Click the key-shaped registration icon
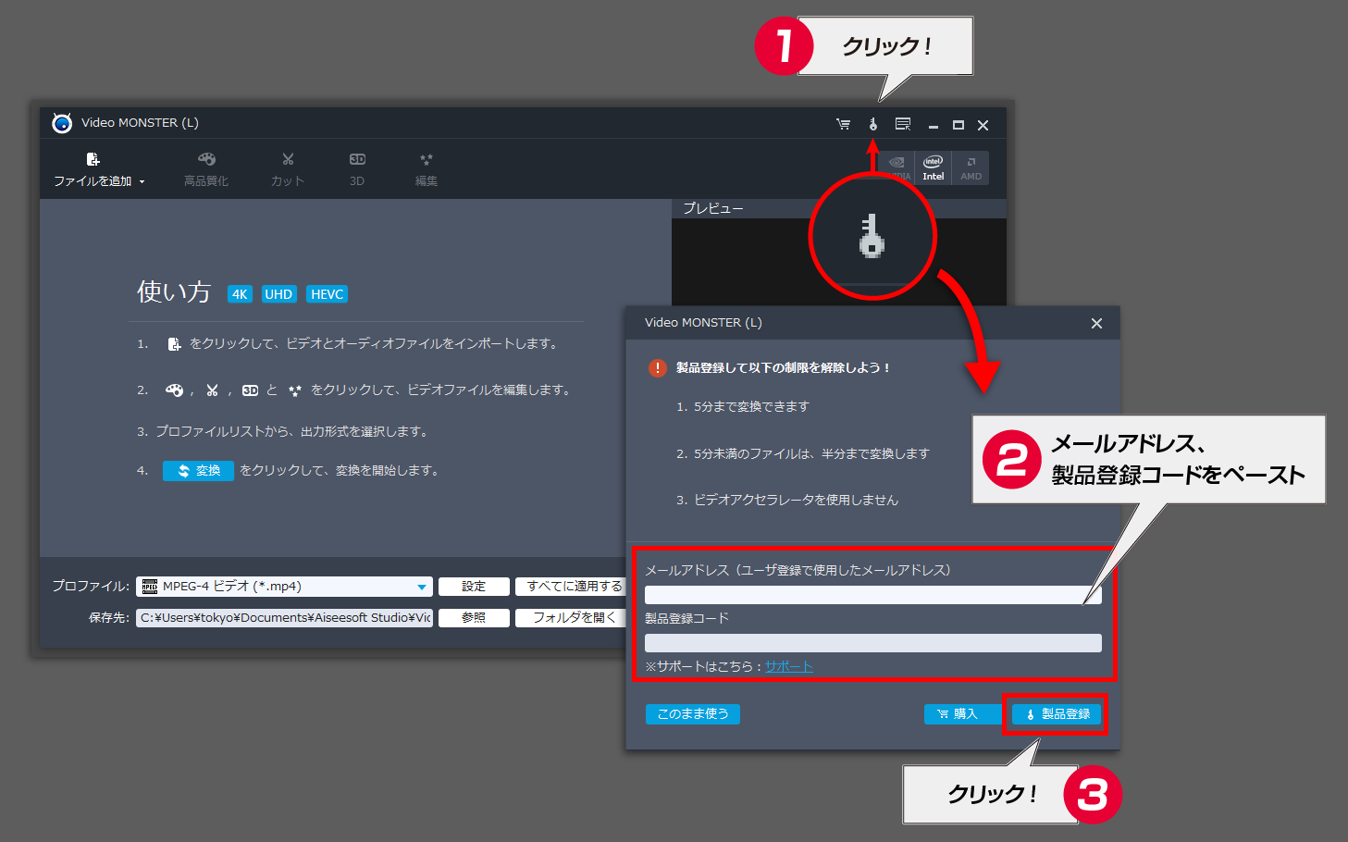This screenshot has width=1348, height=842. [872, 123]
